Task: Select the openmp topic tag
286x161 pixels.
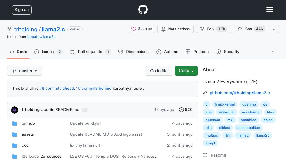Action: coord(249,104)
